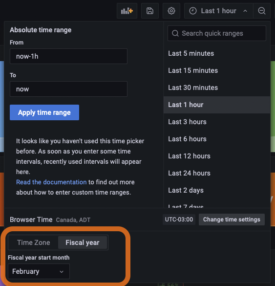This screenshot has width=275, height=286.
Task: Open the Fiscal year start month dropdown
Action: [x=39, y=271]
